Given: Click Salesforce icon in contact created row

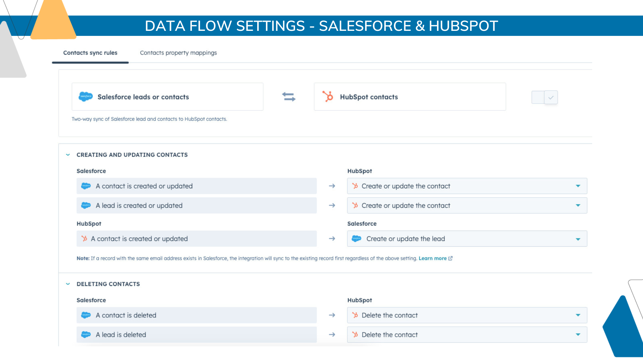Looking at the screenshot, I should 86,186.
